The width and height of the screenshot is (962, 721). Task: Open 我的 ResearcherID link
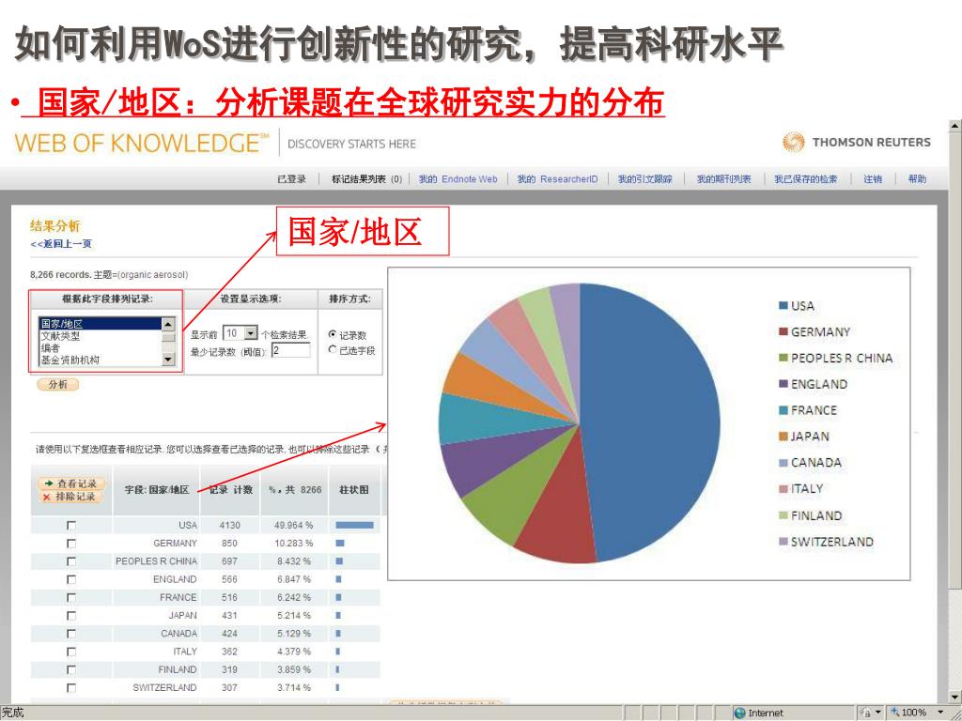coord(557,179)
